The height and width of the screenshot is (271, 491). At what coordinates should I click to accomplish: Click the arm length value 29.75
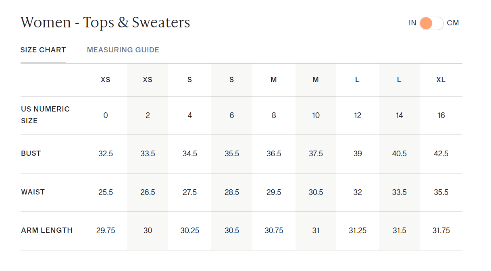(x=106, y=231)
